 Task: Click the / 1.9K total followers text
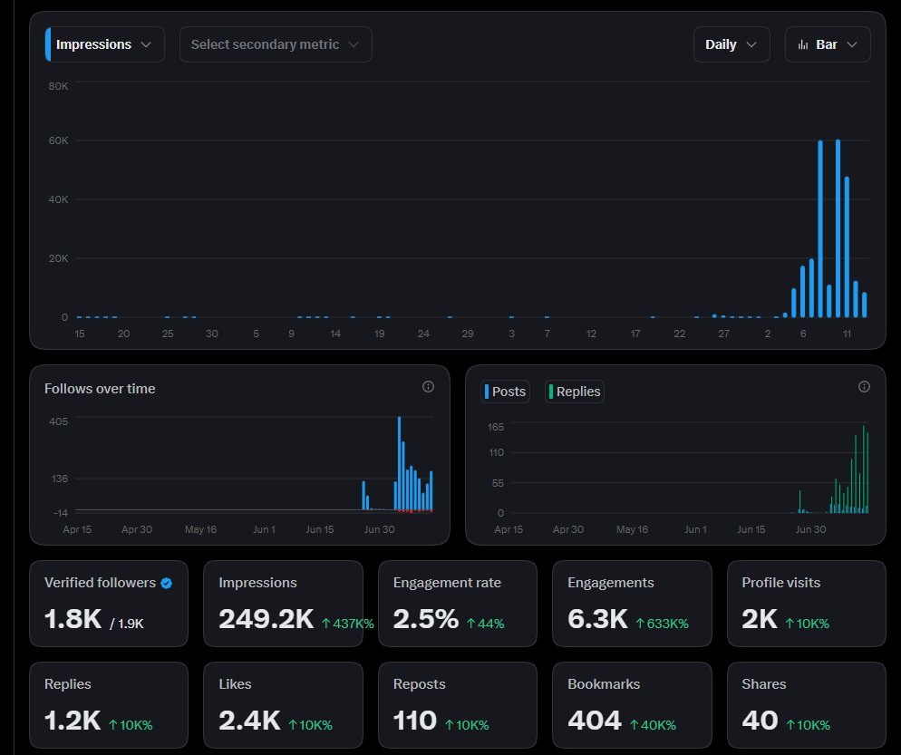(x=126, y=624)
